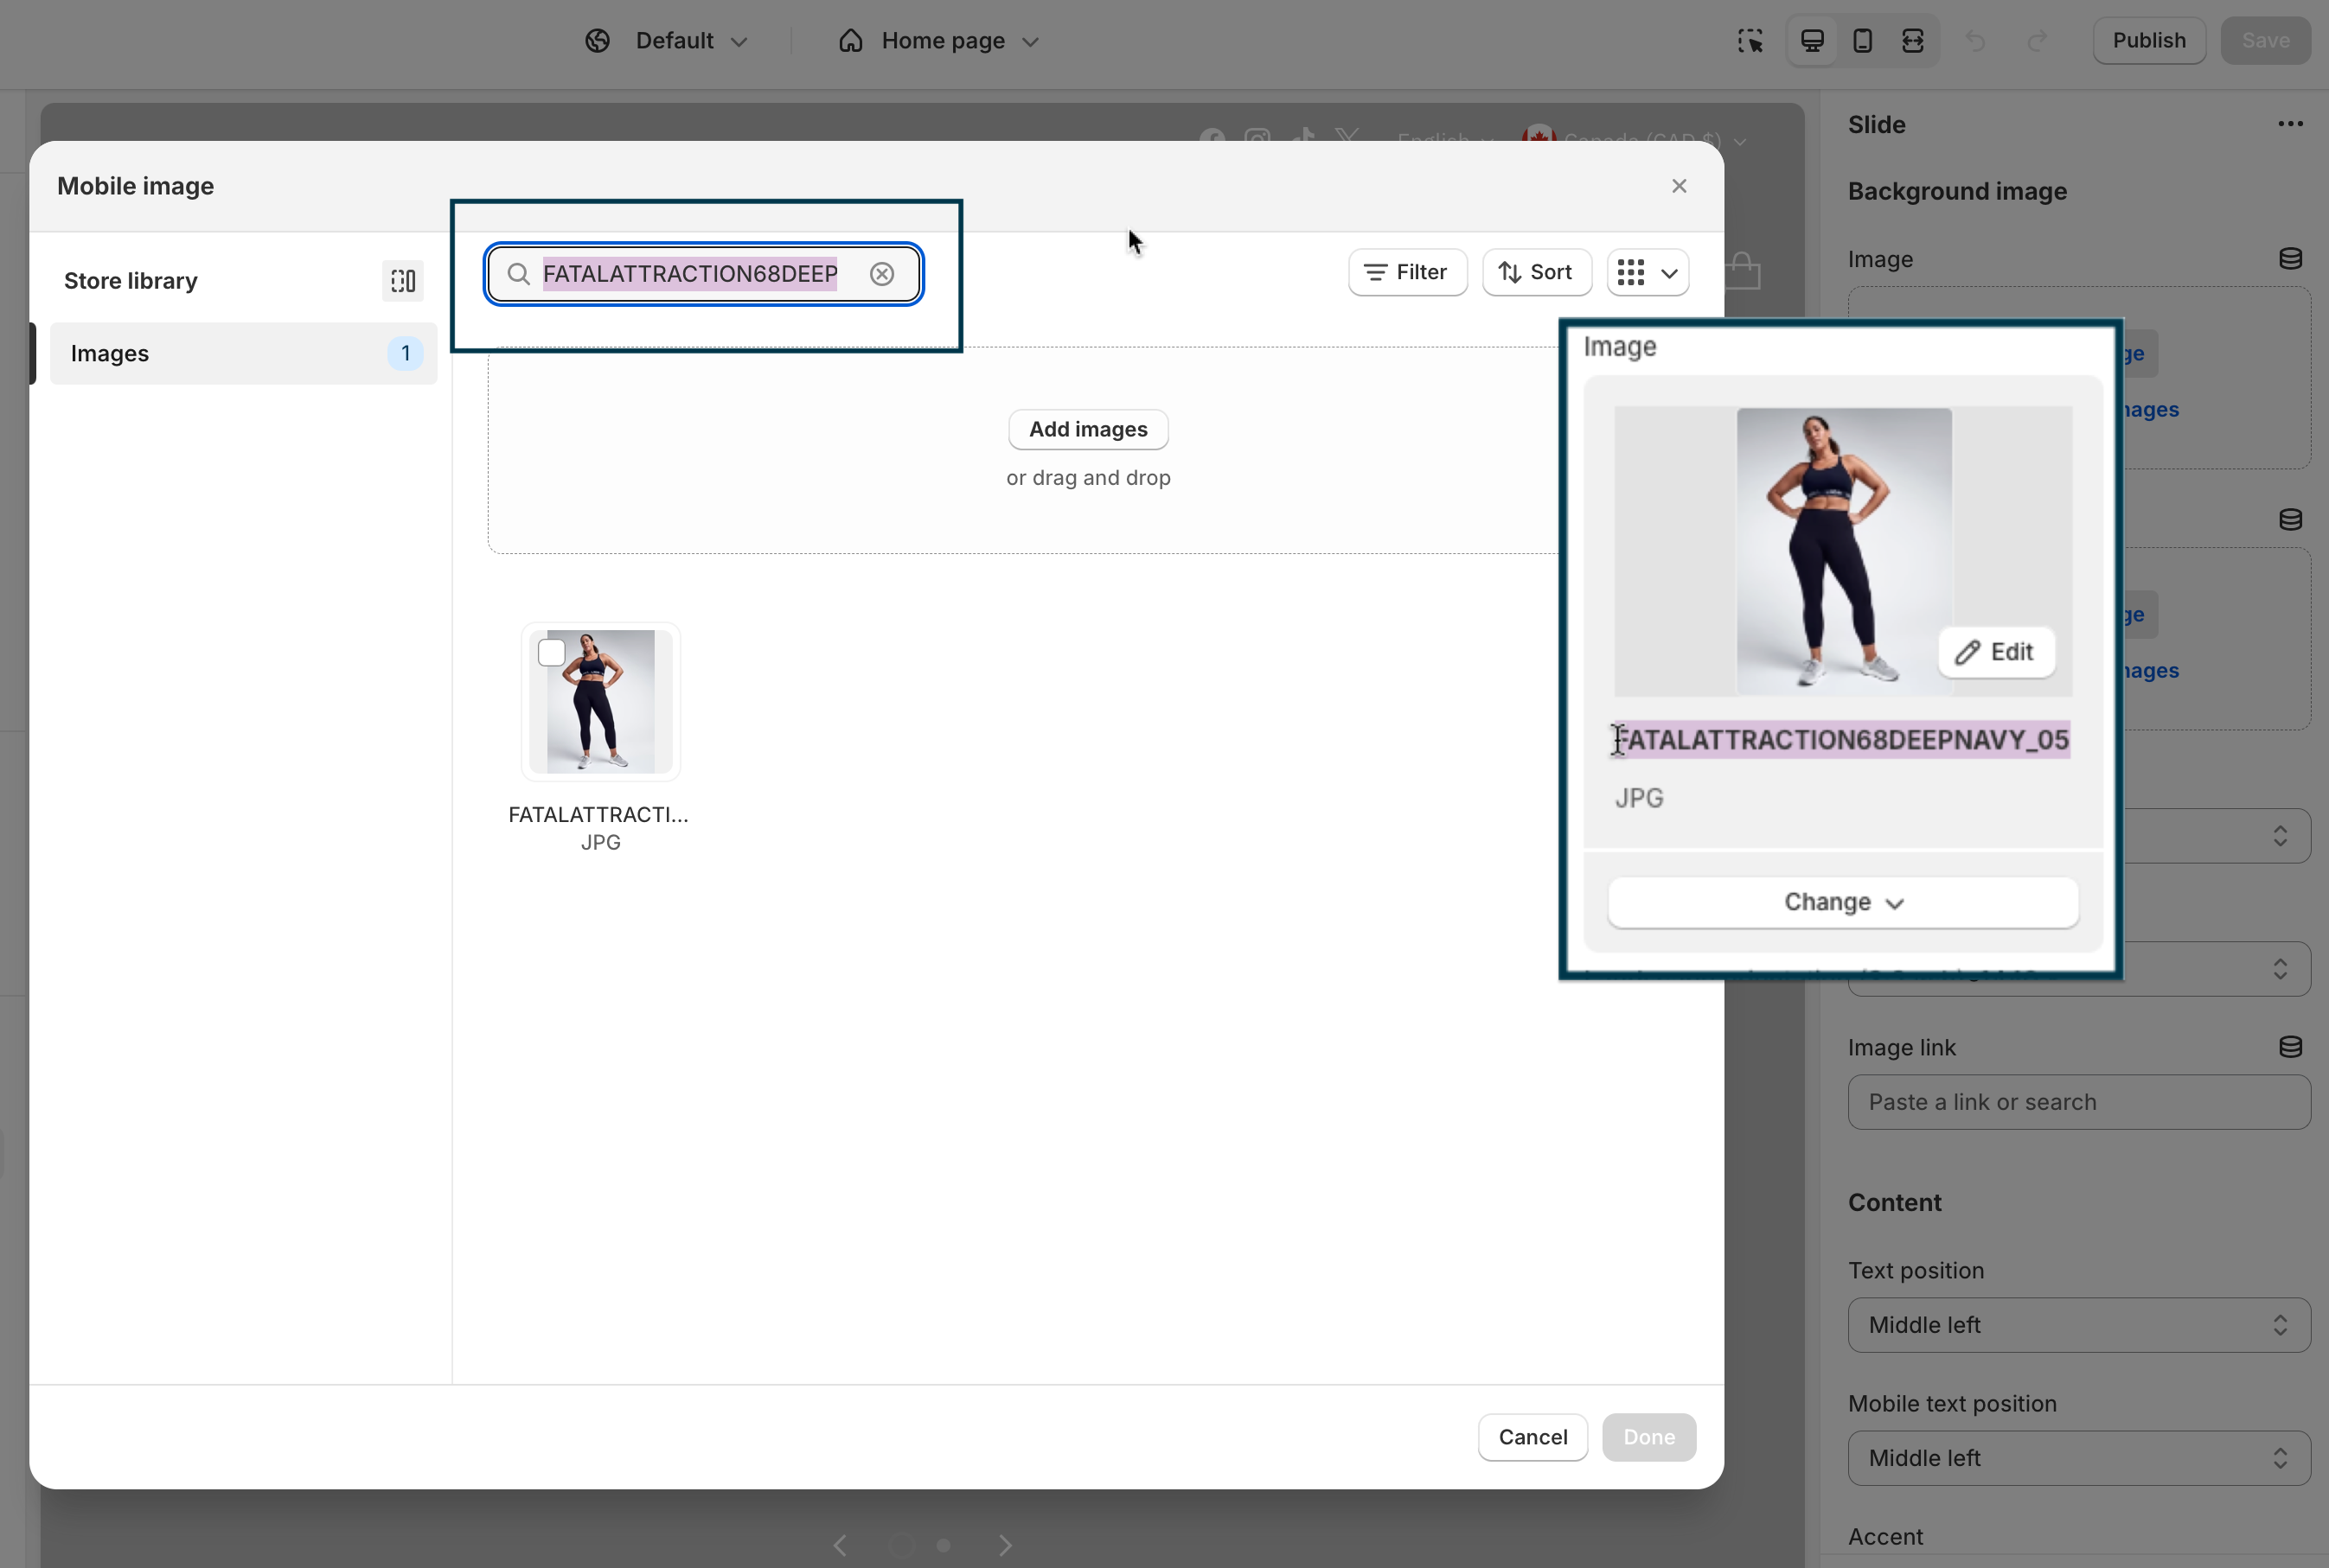Click dynamic source icon beside Image link
This screenshot has width=2329, height=1568.
(2289, 1047)
